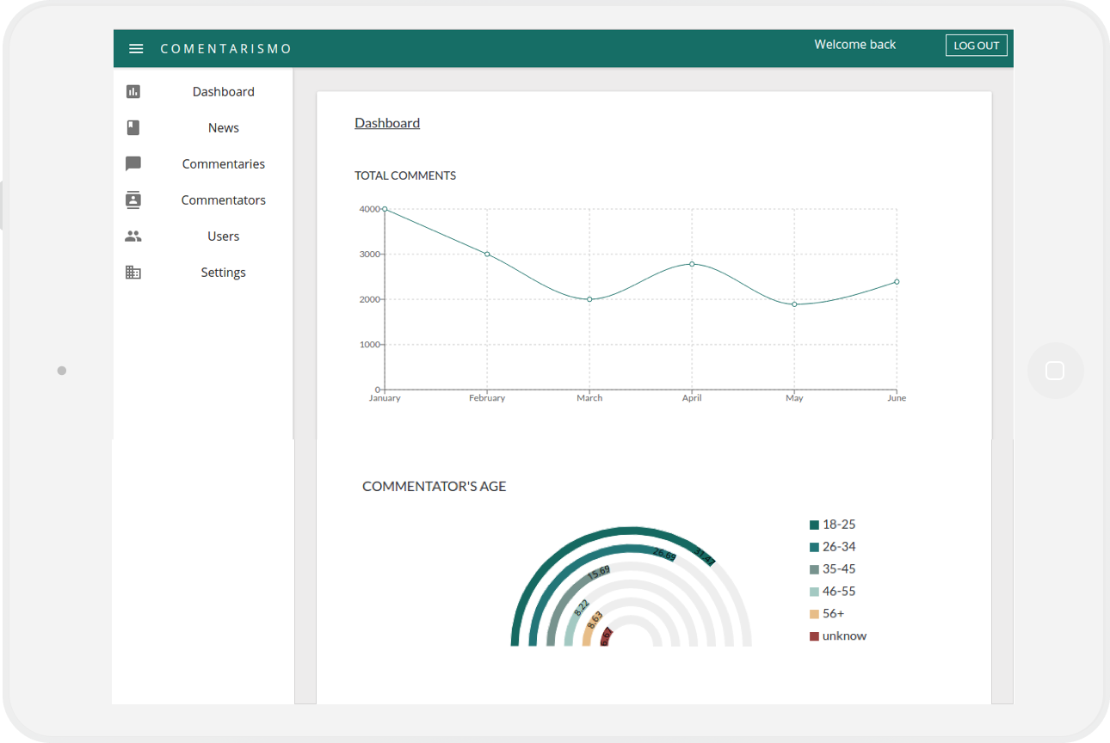1110x743 pixels.
Task: Click the January data point at 4000
Action: 385,209
